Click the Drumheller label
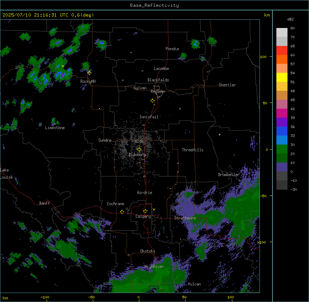 tap(229, 175)
